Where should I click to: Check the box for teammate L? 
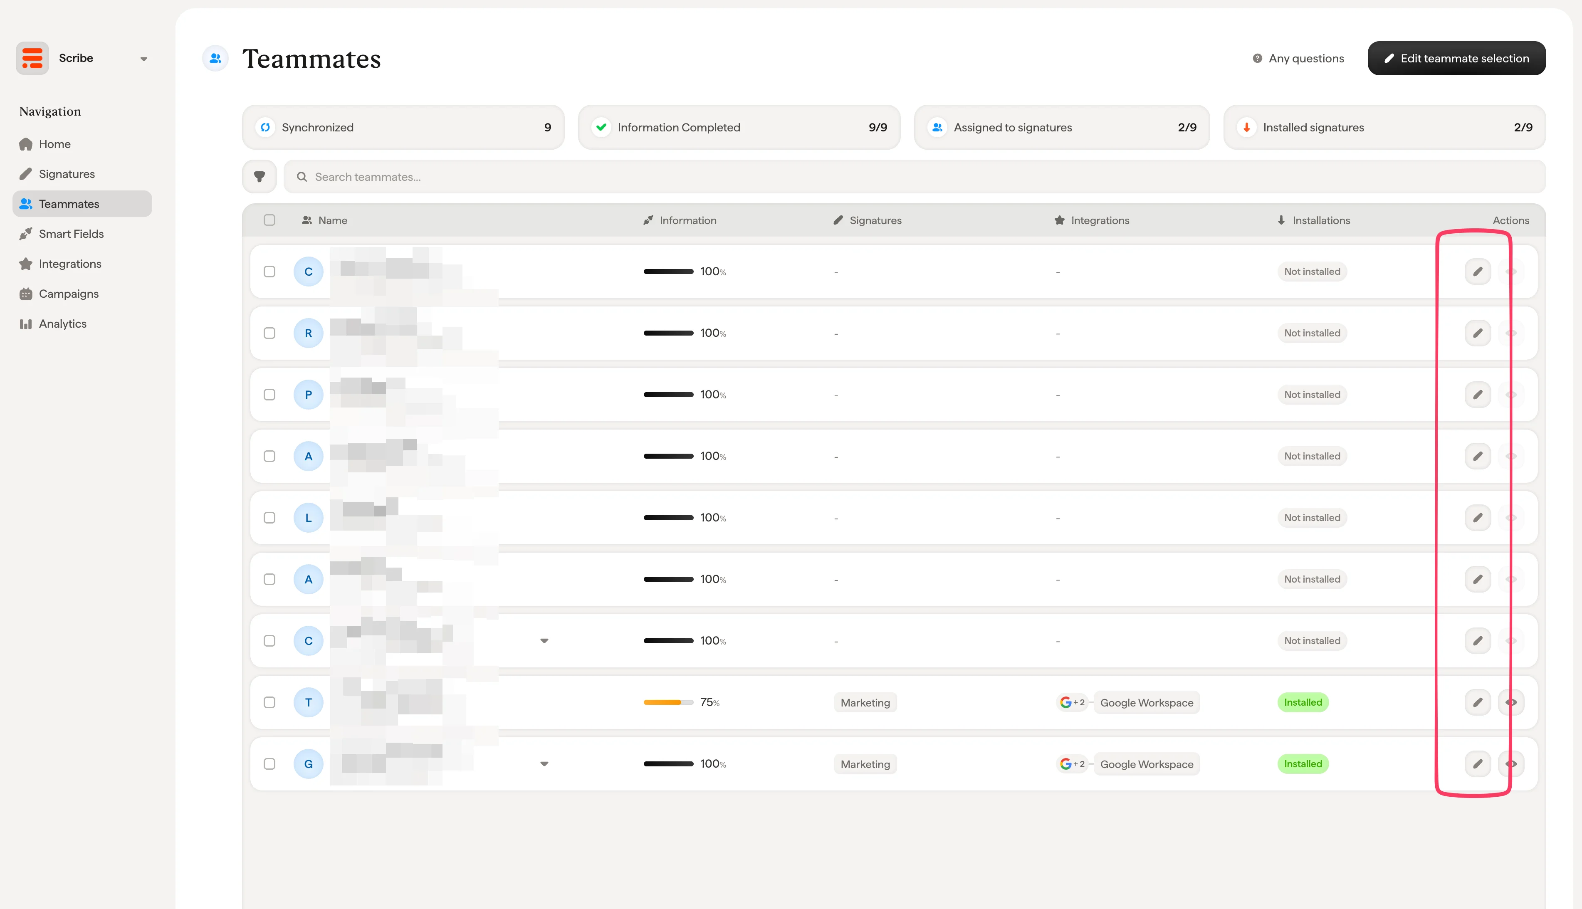(270, 518)
